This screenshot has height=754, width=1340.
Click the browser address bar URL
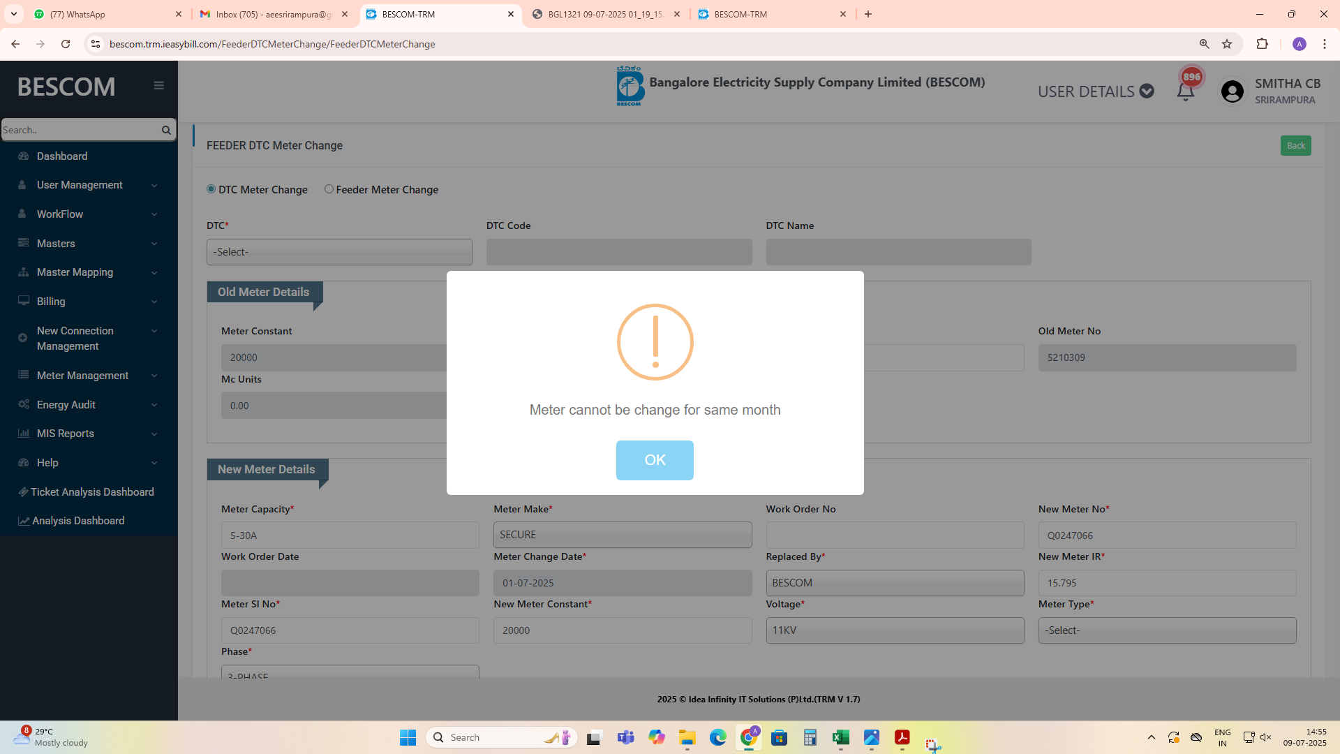272,44
